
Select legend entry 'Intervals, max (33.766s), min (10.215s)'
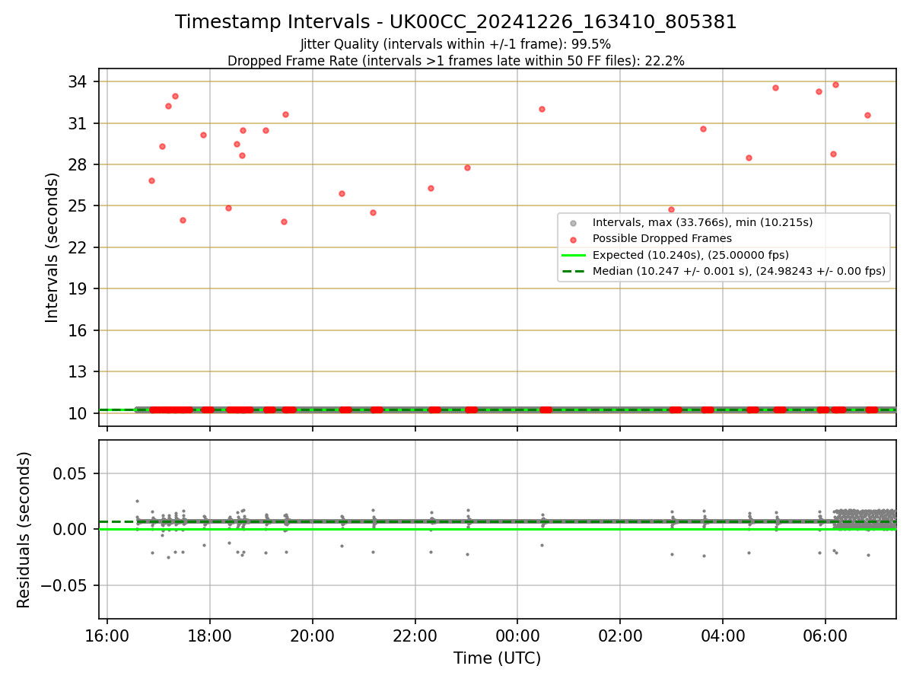(702, 222)
